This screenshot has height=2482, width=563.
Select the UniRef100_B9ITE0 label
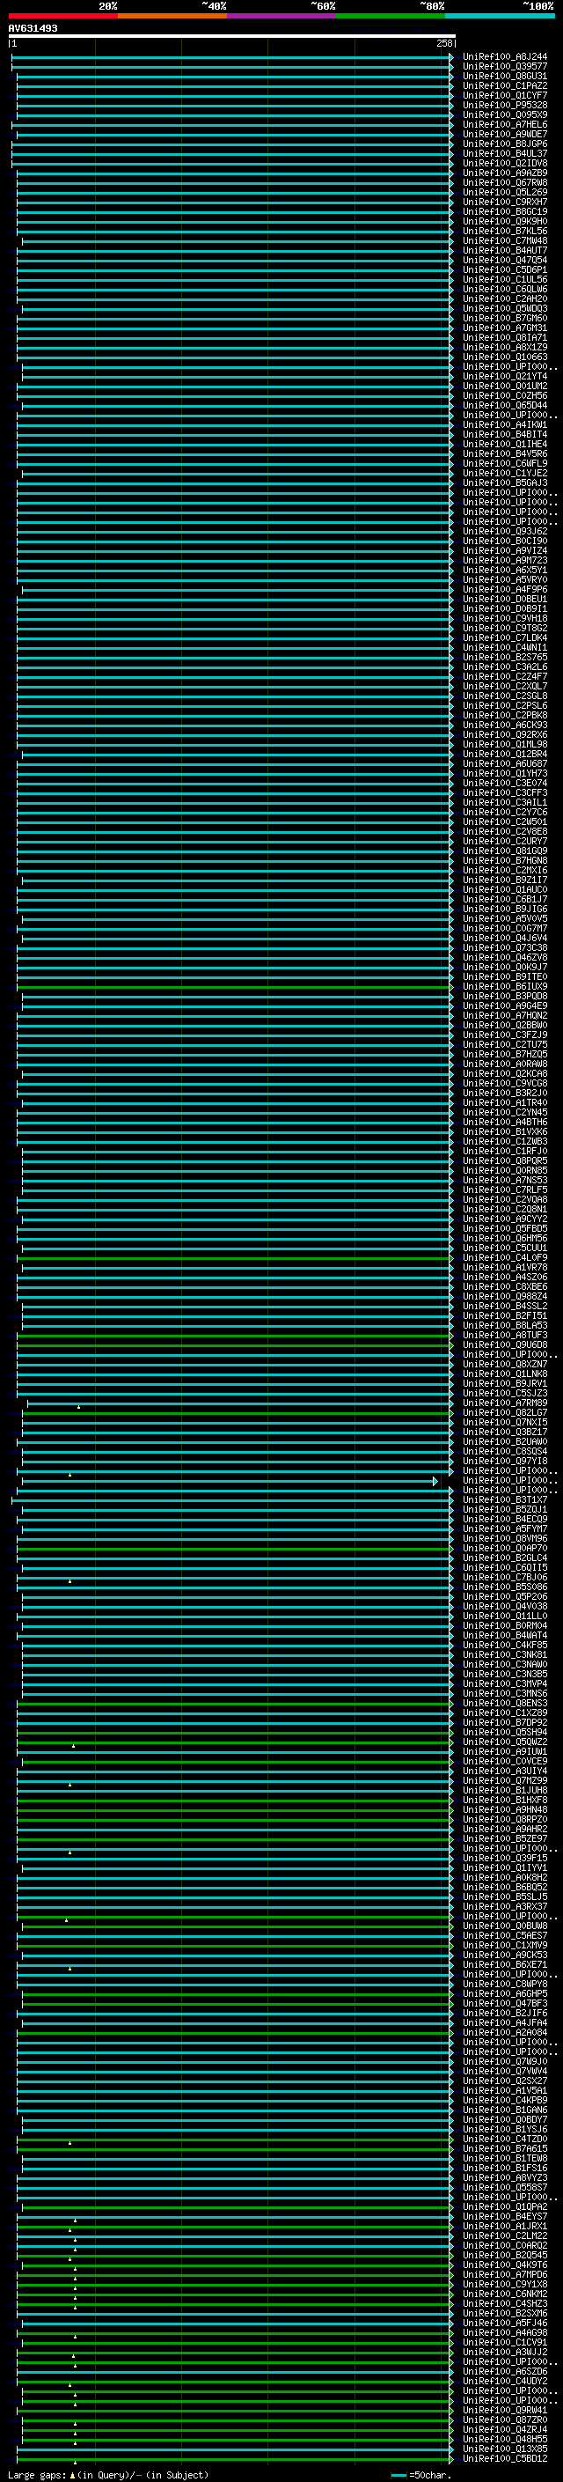[504, 976]
